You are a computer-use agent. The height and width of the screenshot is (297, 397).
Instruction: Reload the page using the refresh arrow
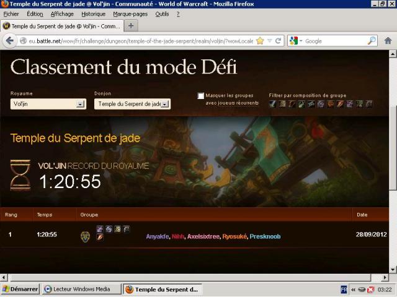[x=278, y=41]
